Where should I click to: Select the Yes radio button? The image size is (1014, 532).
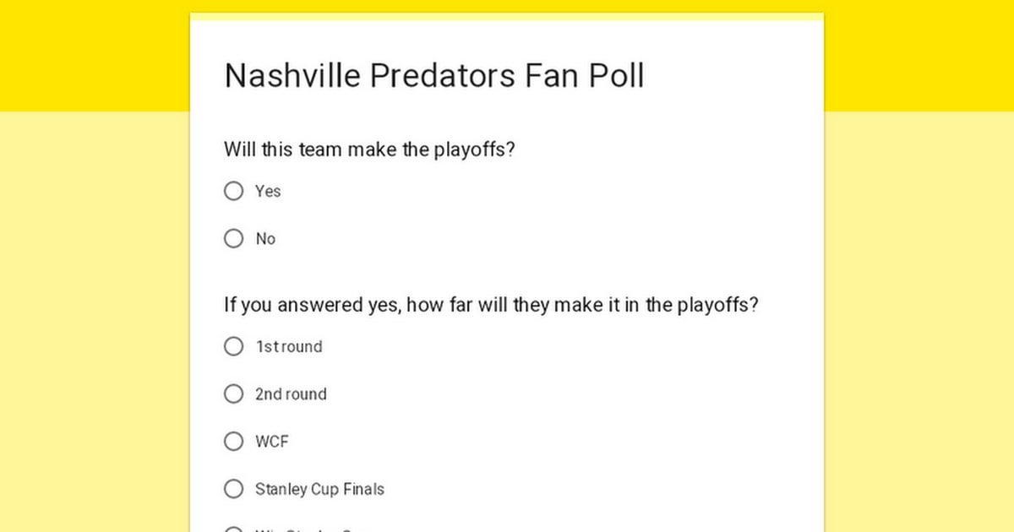[234, 192]
